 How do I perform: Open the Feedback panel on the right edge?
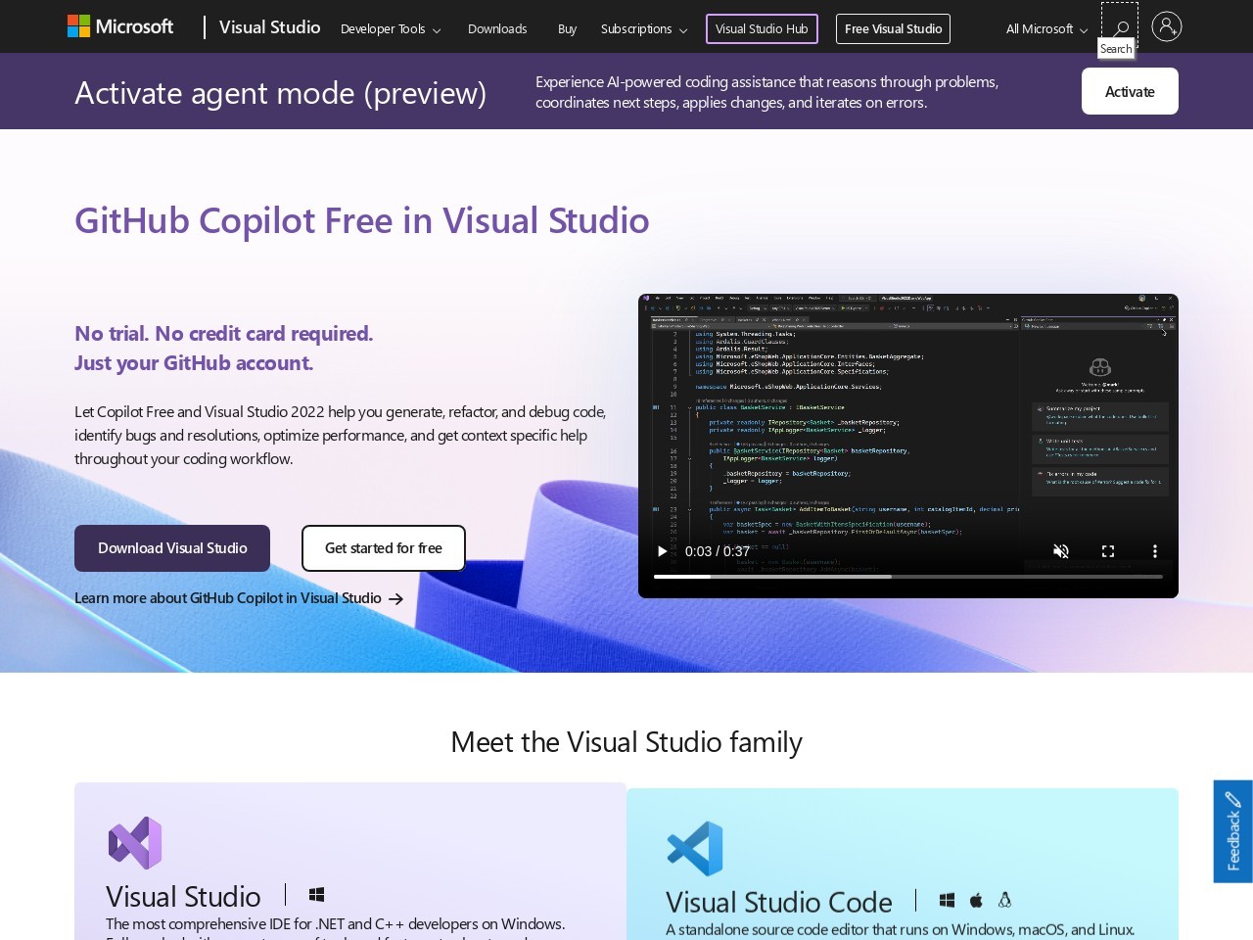(x=1232, y=830)
